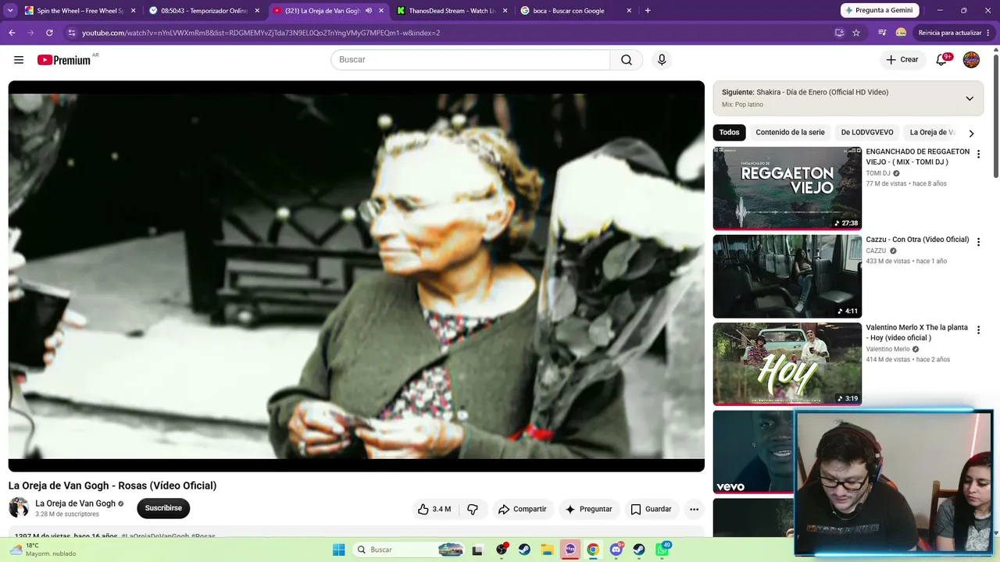Click Pregunta a Gemini button

pos(880,10)
